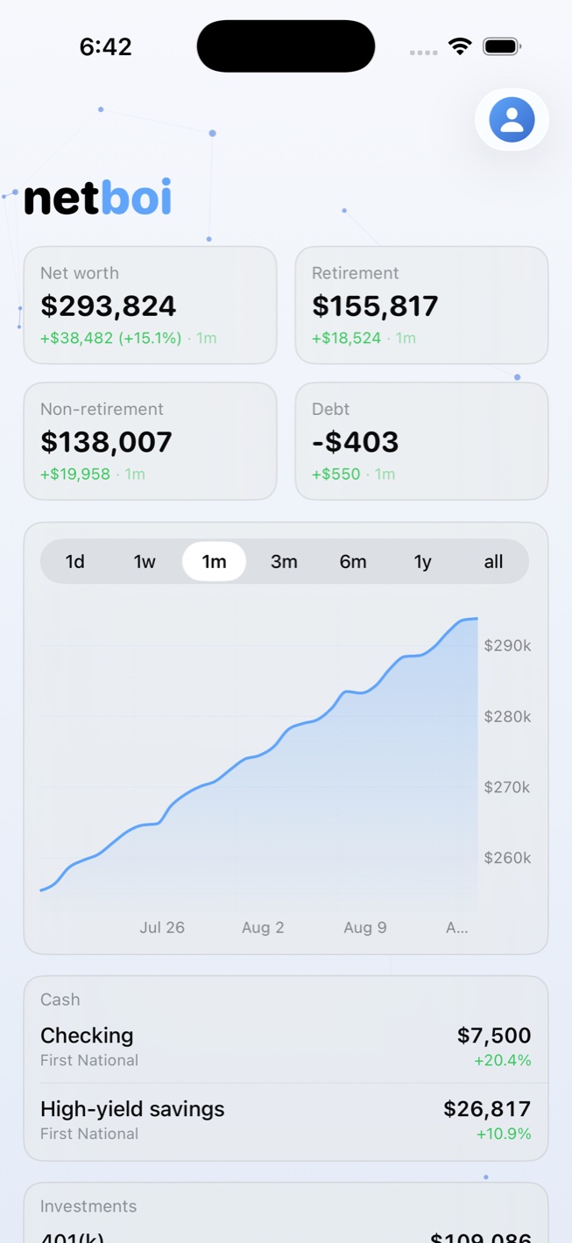572x1243 pixels.
Task: Open the High-yield savings account row
Action: tap(286, 1120)
